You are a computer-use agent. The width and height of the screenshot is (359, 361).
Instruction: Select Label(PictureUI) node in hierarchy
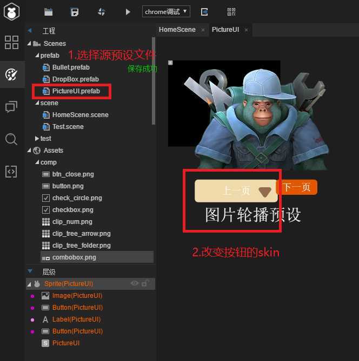(76, 319)
